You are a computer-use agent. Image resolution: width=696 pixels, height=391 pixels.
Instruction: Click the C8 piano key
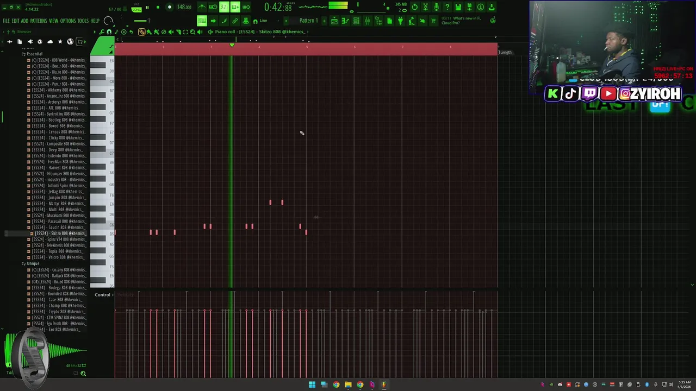[x=102, y=81]
